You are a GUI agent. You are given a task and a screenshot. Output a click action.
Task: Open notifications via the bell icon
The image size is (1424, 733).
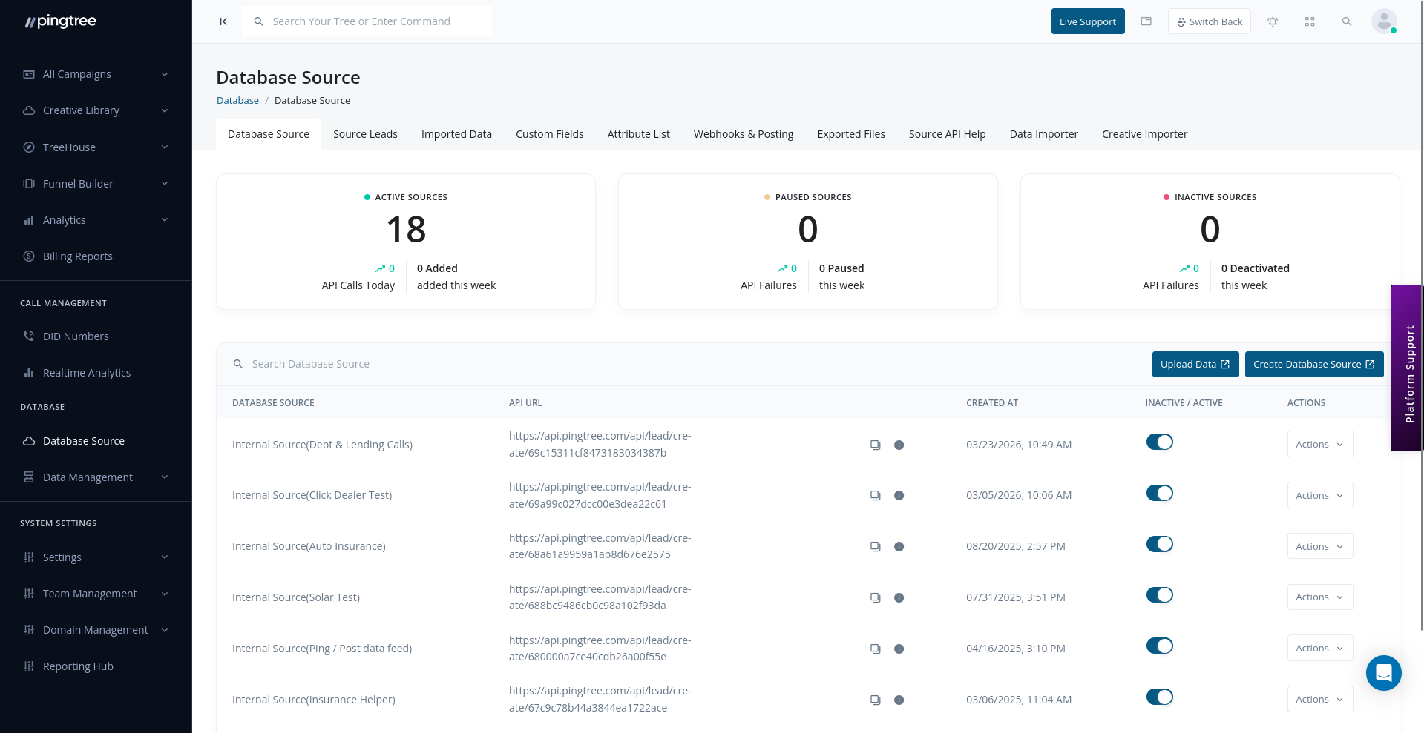coord(1273,21)
